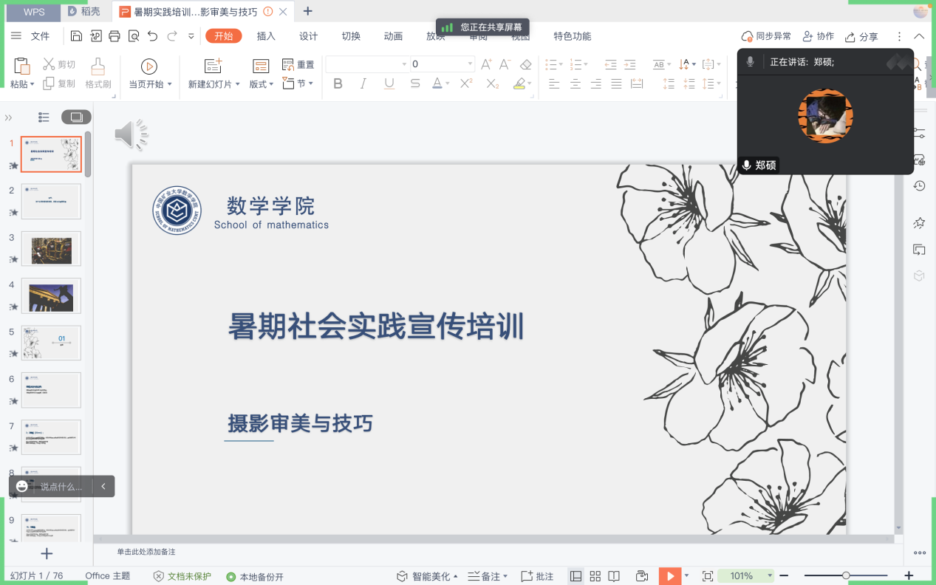Screen dimensions: 936x585
Task: Click the yellow highlight color swatch
Action: 520,83
